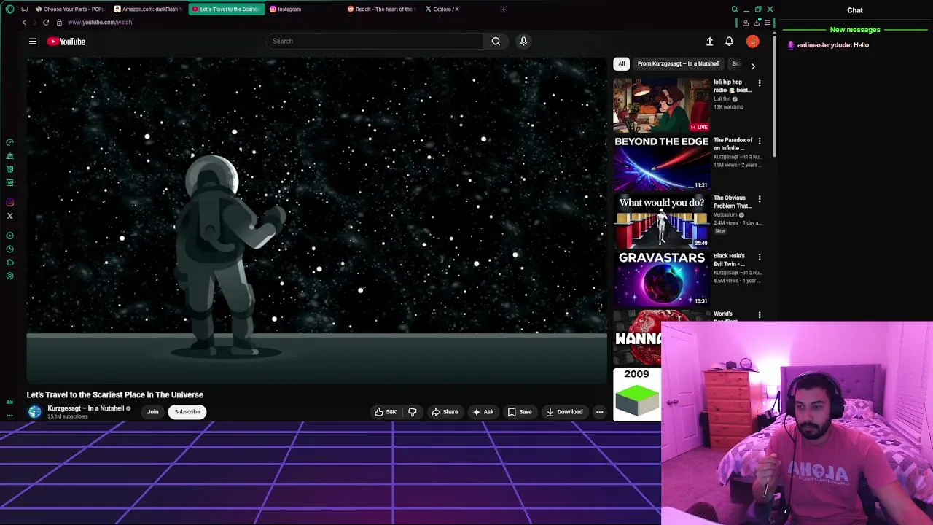This screenshot has height=525, width=933.
Task: Click the address bar showing www.youtube.com/watch
Action: point(100,23)
